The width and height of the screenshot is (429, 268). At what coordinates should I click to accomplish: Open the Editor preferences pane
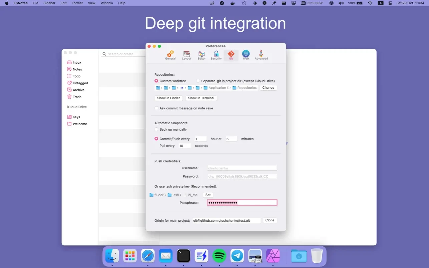pyautogui.click(x=201, y=55)
